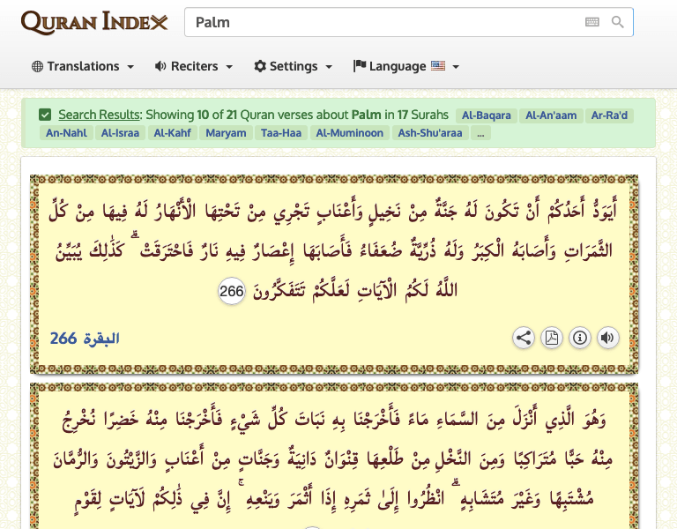Show more surahs via ellipsis tag

point(480,133)
